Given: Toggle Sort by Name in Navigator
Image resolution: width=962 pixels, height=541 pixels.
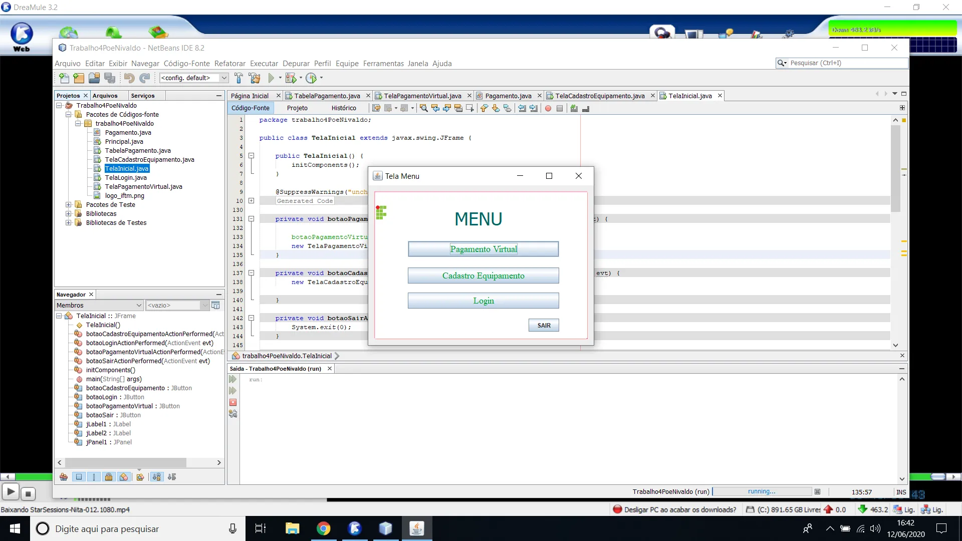Looking at the screenshot, I should pyautogui.click(x=157, y=477).
